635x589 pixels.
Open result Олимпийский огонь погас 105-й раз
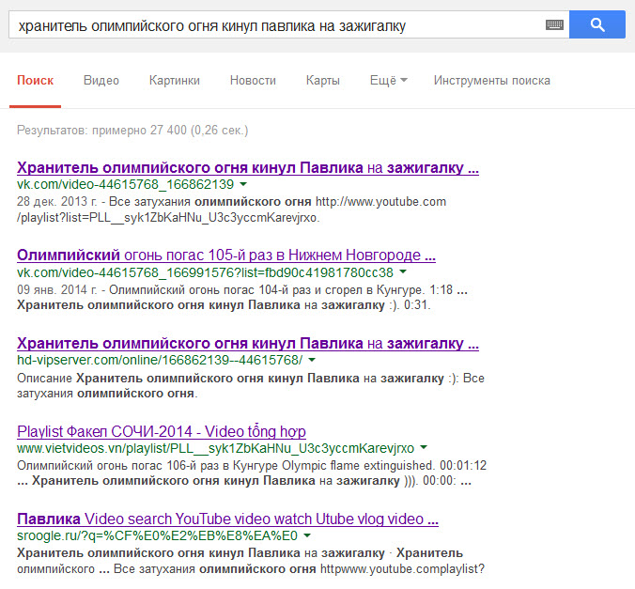(x=226, y=256)
